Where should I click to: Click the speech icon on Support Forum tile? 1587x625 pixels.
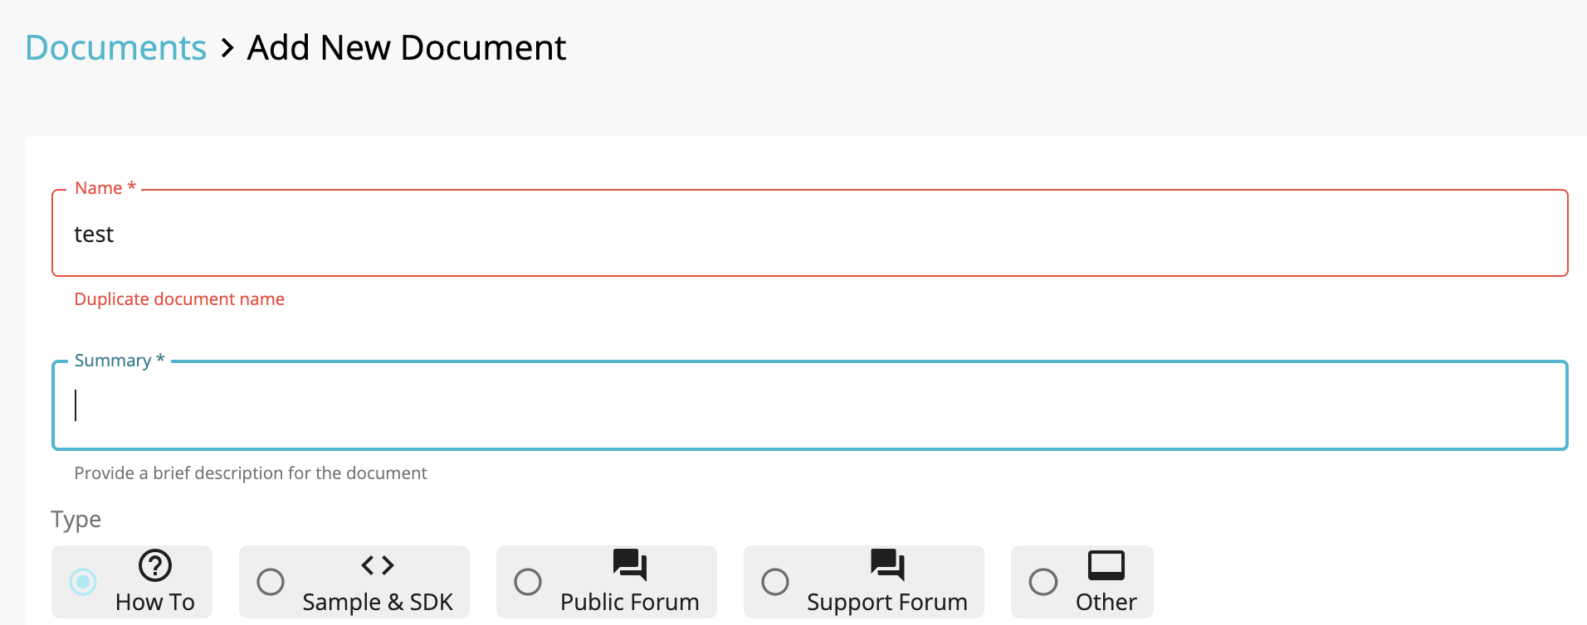[886, 566]
